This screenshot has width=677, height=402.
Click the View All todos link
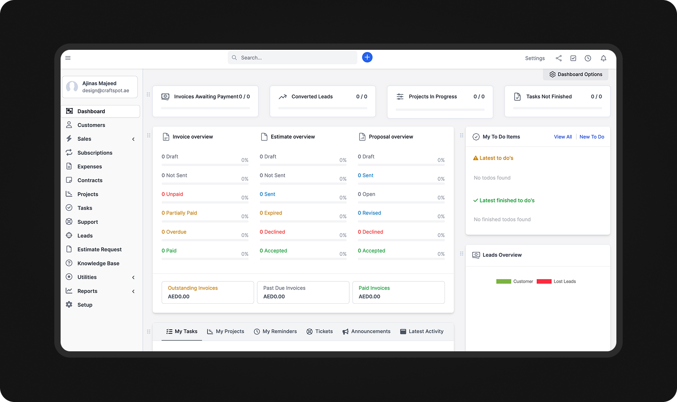pyautogui.click(x=563, y=136)
